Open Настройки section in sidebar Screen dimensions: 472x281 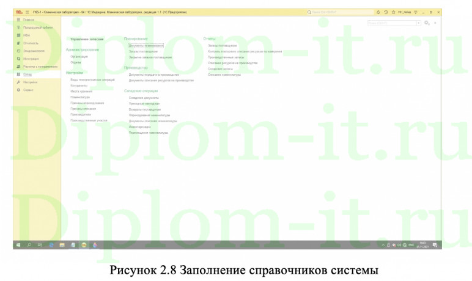pos(30,82)
